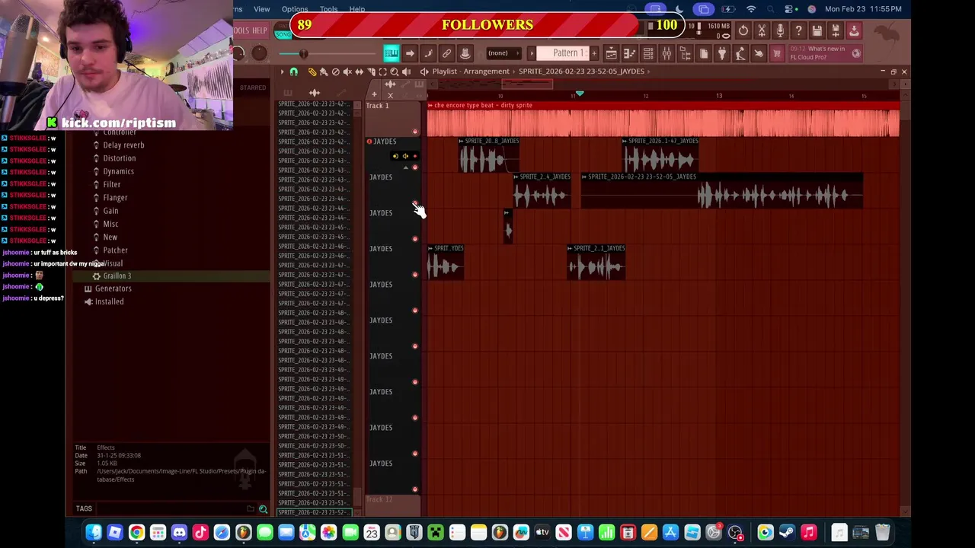Select the pencil draw tool

(312, 72)
